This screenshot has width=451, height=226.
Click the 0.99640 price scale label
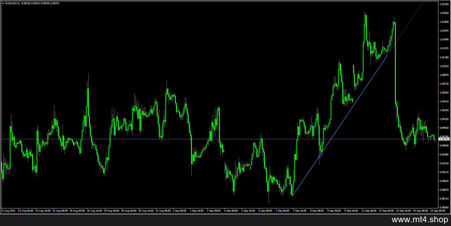[444, 146]
